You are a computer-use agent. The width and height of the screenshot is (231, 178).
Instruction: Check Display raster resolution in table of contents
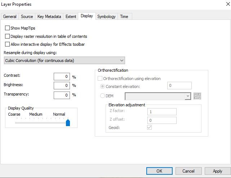pos(8,36)
